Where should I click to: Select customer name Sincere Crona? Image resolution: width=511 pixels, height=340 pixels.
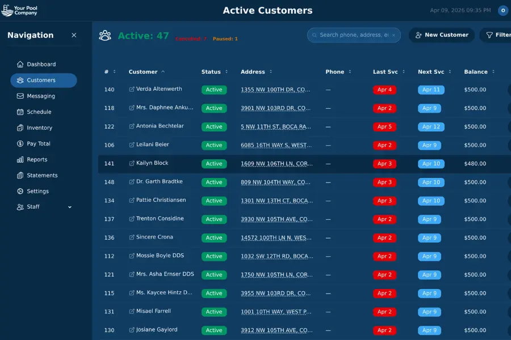pos(154,237)
